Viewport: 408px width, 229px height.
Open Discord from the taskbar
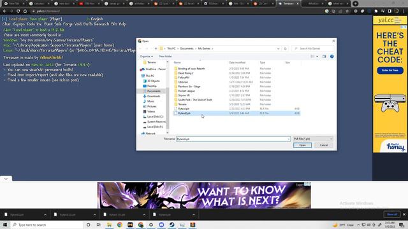(161, 225)
